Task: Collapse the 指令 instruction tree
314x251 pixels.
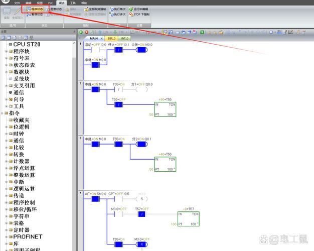Action: point(2,113)
